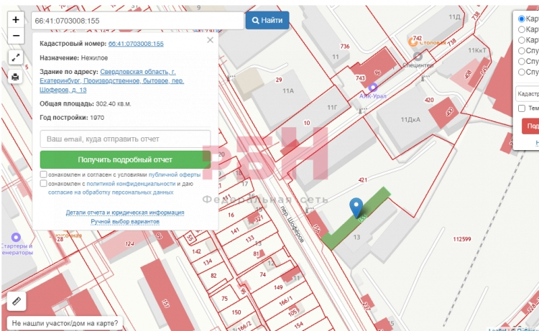Toggle fullscreen map view
539x331 pixels.
point(16,57)
